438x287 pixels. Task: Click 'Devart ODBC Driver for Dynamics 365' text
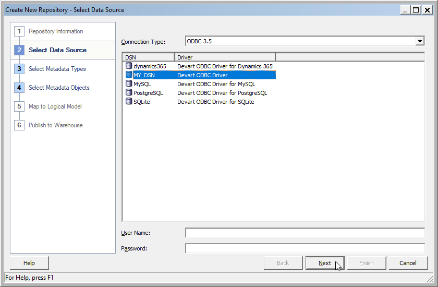pos(225,66)
